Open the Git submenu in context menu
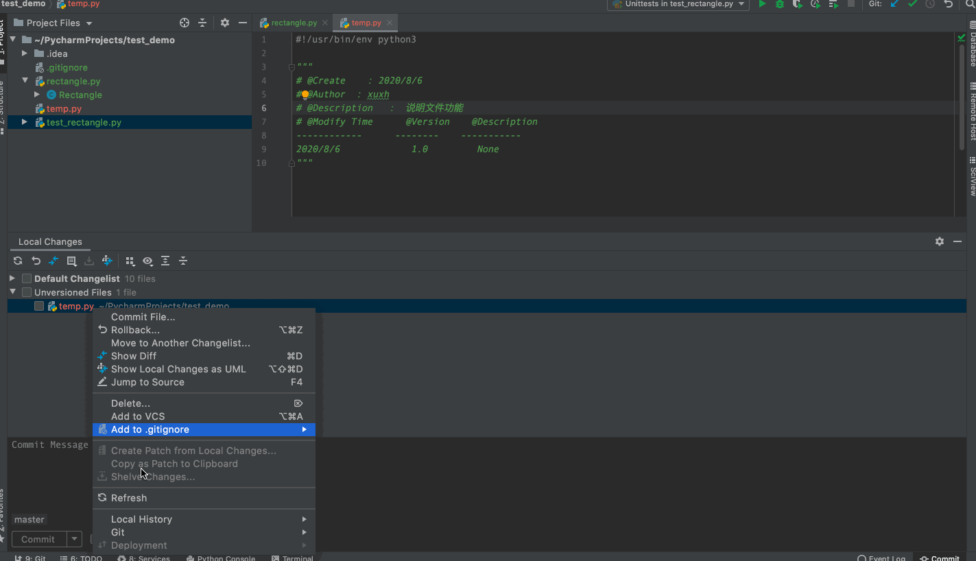The width and height of the screenshot is (976, 561). [x=204, y=532]
